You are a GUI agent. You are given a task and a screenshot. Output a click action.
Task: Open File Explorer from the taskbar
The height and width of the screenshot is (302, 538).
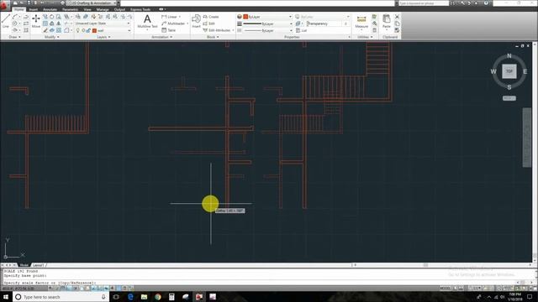tap(144, 296)
